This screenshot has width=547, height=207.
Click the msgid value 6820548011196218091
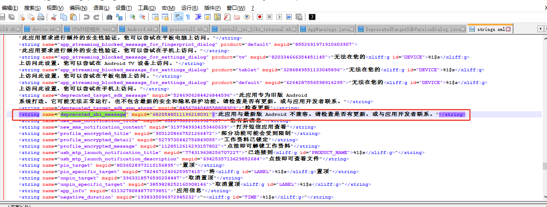181,114
